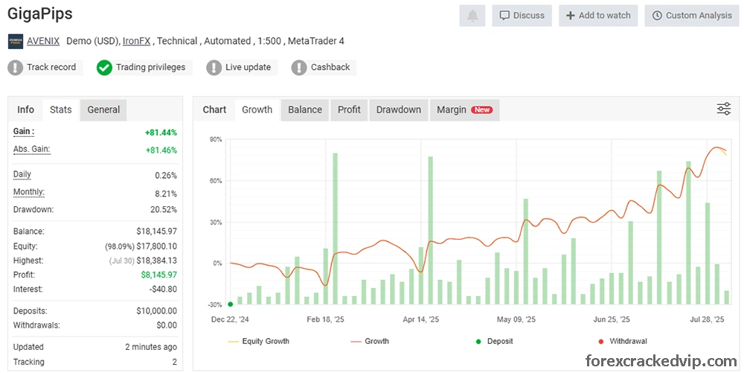Click the Track record status label

pyautogui.click(x=51, y=68)
